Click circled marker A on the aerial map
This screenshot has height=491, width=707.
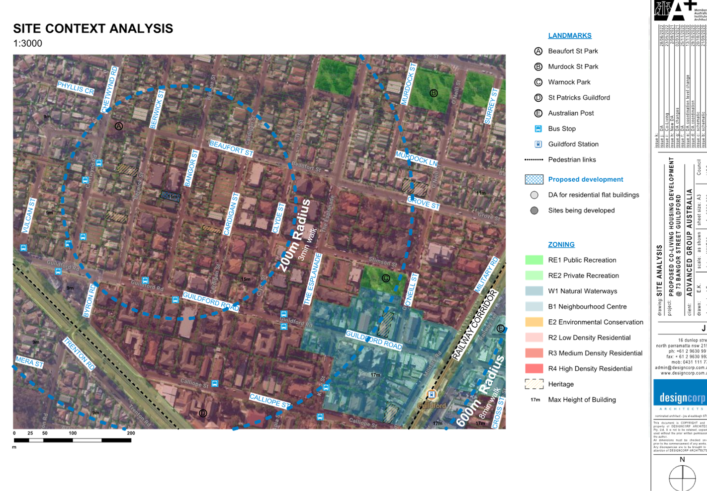click(x=119, y=126)
